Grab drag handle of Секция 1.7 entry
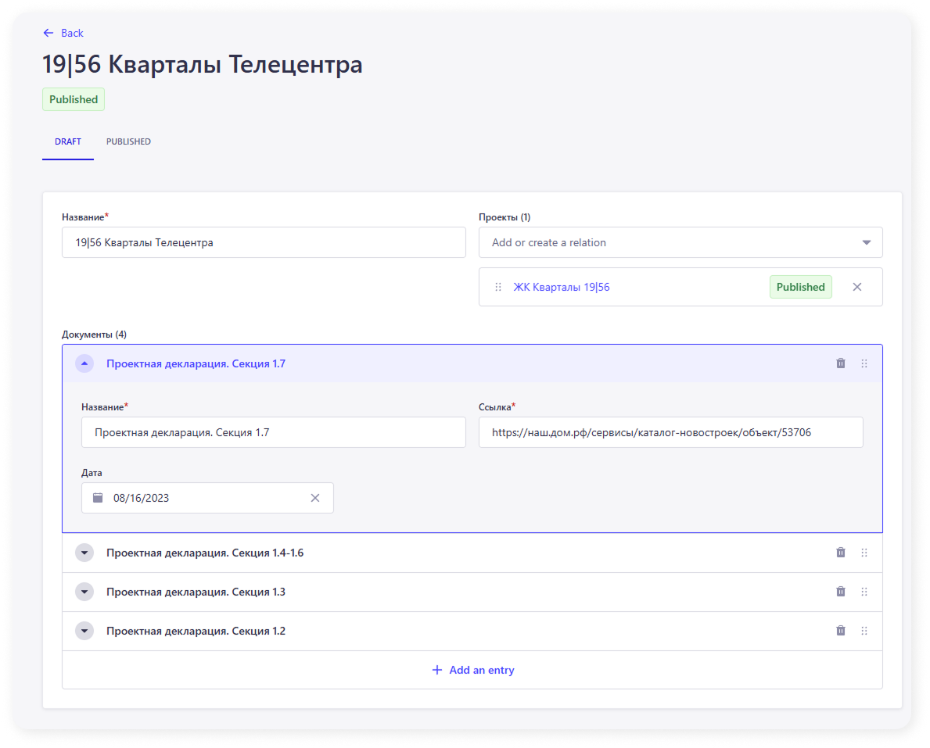This screenshot has width=930, height=748. tap(864, 363)
